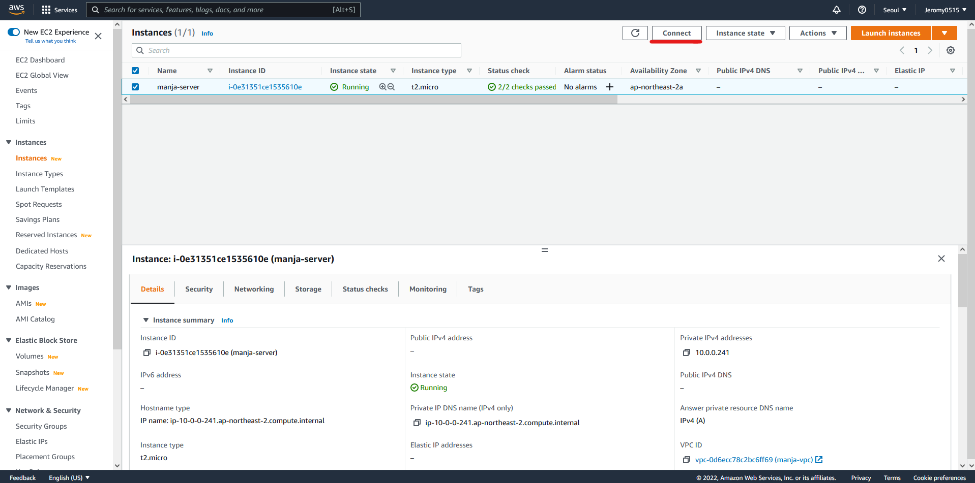Screen dimensions: 975x483
Task: Switch to the Status checks tab
Action: (365, 289)
